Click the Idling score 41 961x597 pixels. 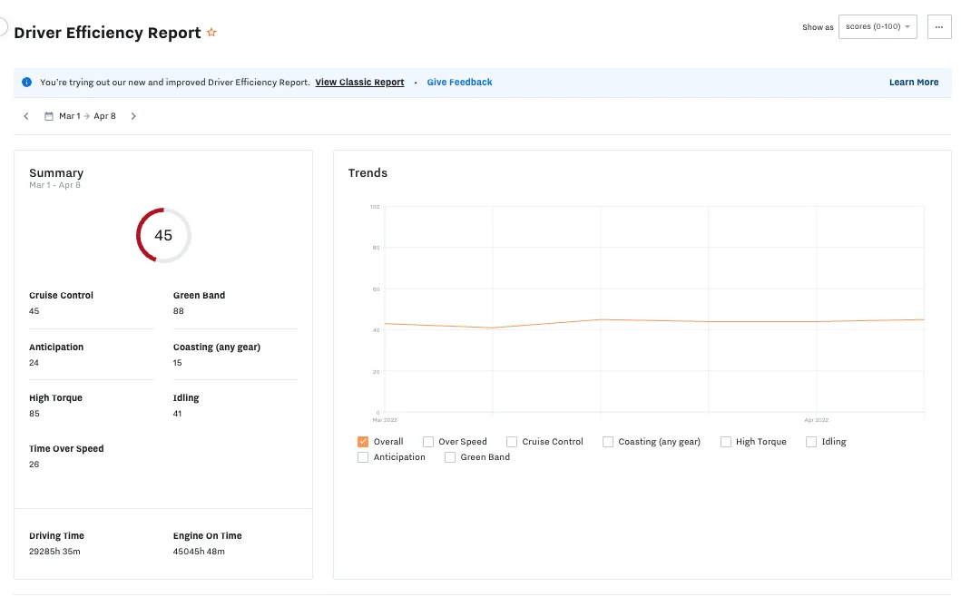[177, 414]
